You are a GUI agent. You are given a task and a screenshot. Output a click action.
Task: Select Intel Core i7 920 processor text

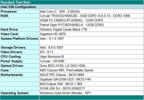[60, 11]
